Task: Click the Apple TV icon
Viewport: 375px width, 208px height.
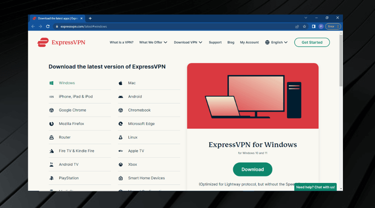Action: point(120,151)
